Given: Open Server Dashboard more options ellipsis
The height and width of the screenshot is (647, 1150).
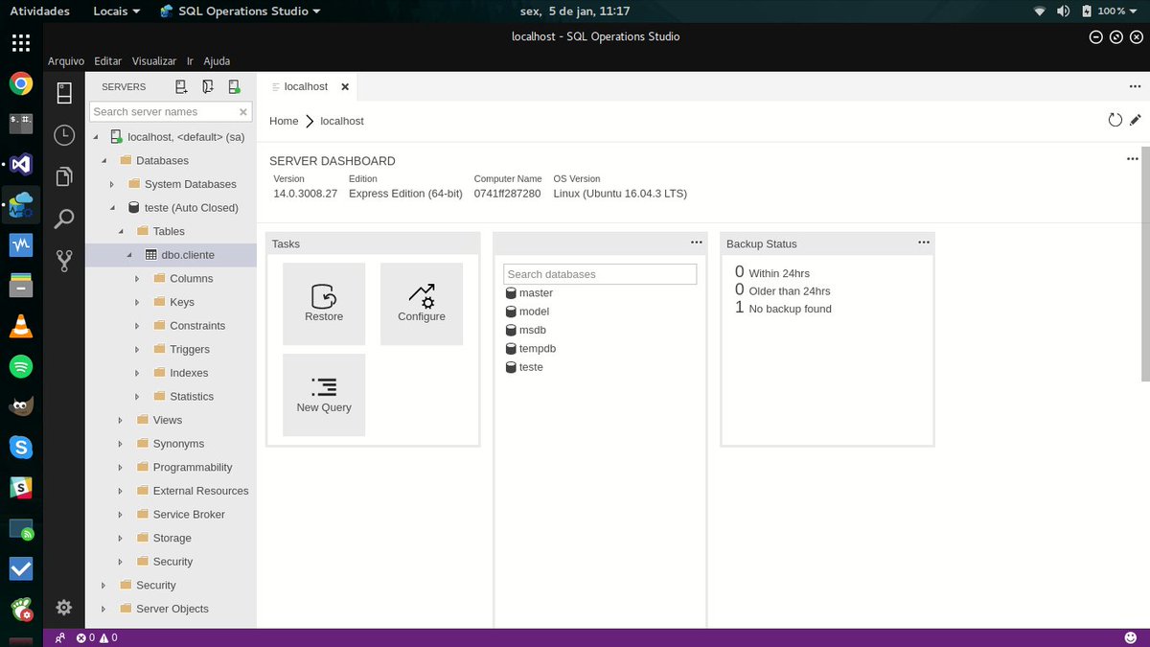Looking at the screenshot, I should (x=1133, y=158).
